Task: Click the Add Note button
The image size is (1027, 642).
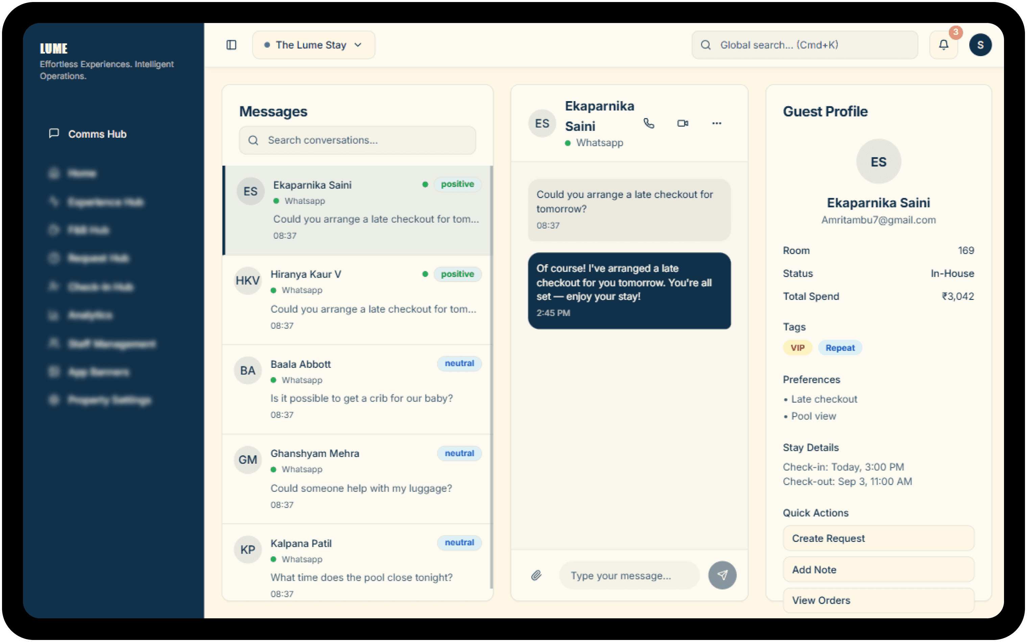Action: 878,570
